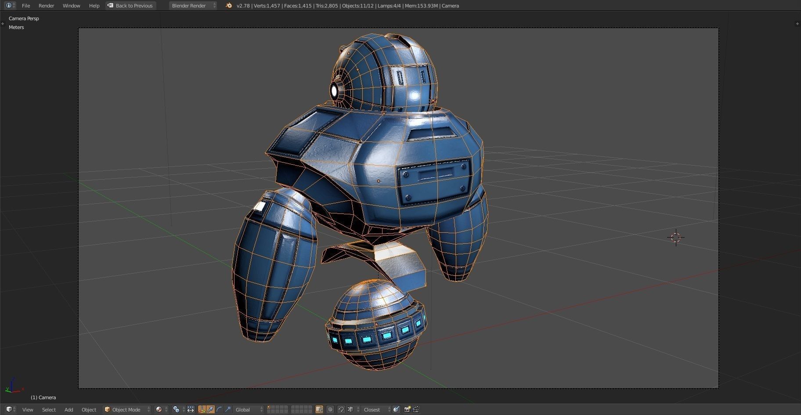Open the Closest snap target dropdown

click(376, 409)
